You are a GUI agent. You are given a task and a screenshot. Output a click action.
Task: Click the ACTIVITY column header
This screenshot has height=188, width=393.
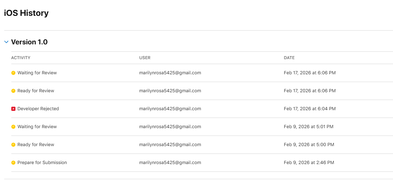point(21,58)
